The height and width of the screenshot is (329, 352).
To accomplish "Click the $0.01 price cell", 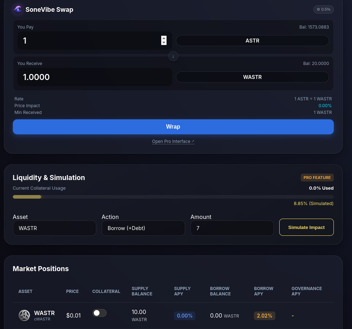I will (73, 315).
